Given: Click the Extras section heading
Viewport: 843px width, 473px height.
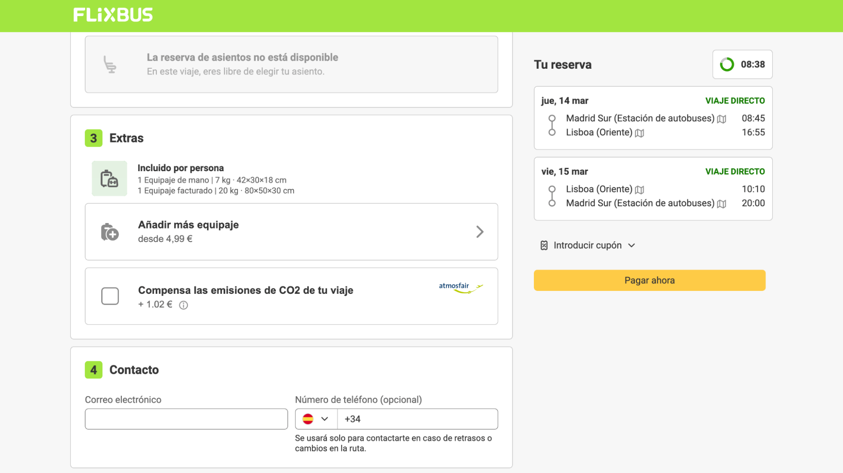Looking at the screenshot, I should point(127,138).
